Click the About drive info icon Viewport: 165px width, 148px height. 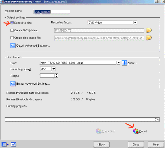[x=124, y=63]
